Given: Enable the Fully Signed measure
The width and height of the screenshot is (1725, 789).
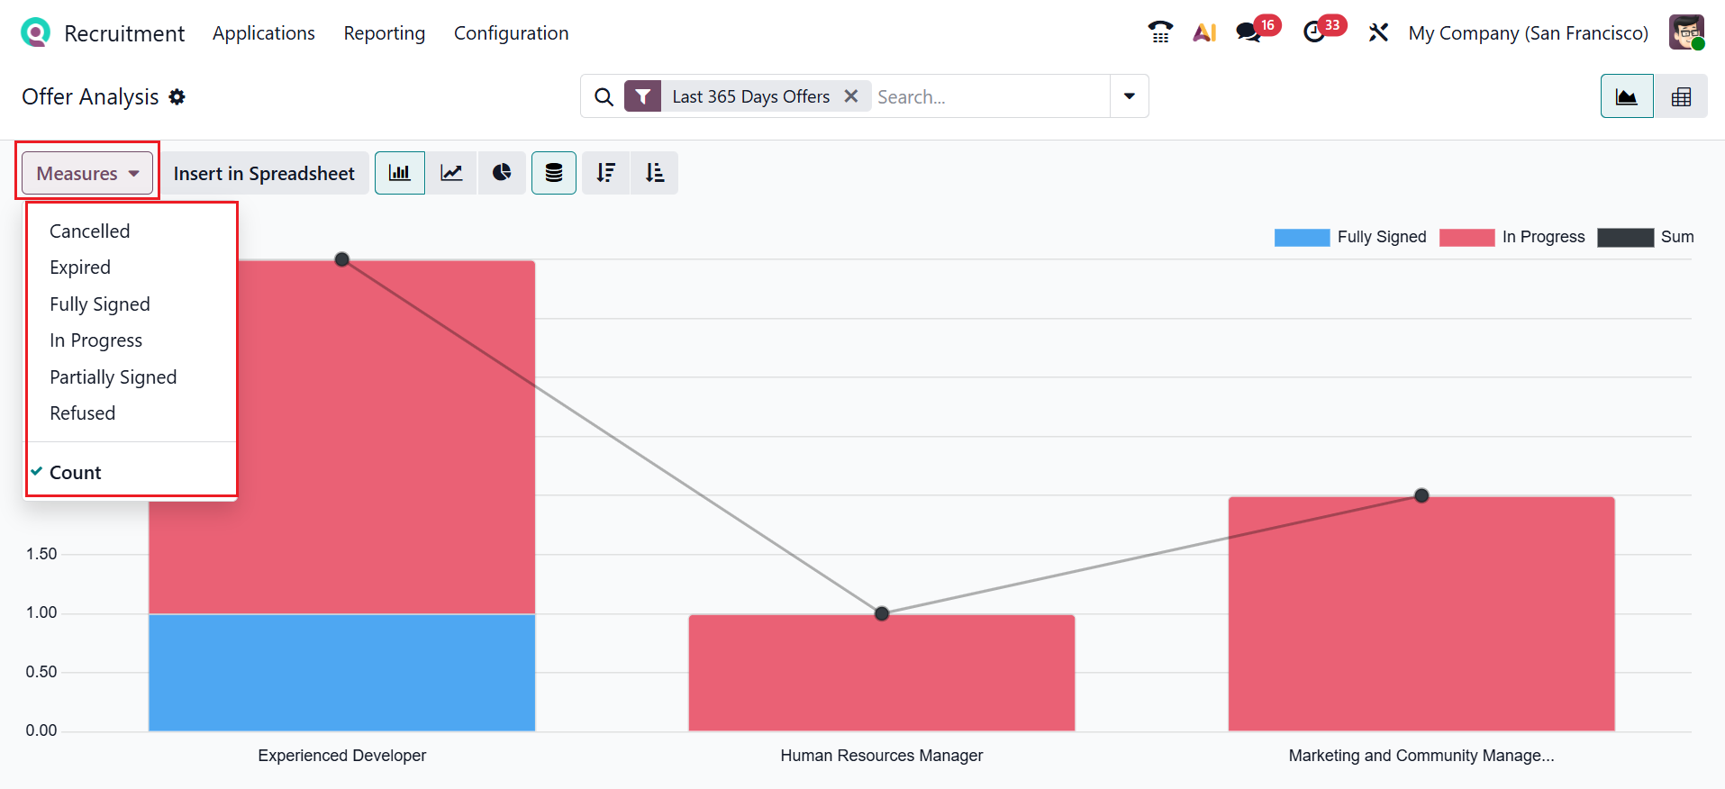Looking at the screenshot, I should (x=100, y=304).
